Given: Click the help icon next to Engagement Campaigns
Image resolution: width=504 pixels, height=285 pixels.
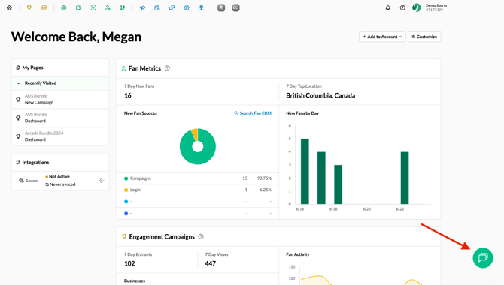Looking at the screenshot, I should click(201, 236).
